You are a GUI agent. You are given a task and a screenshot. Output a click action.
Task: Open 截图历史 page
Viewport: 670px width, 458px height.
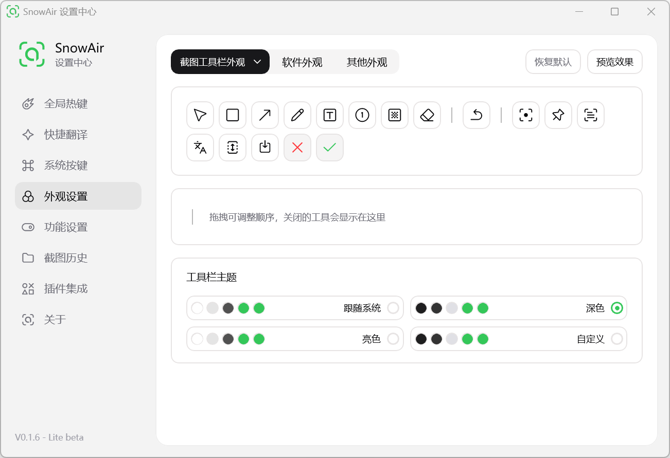click(78, 258)
